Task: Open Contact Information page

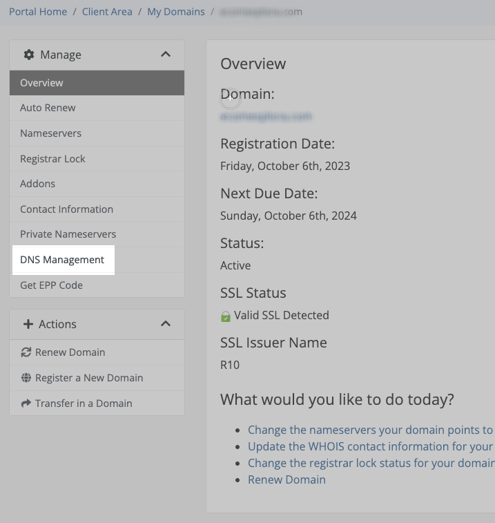Action: [x=97, y=209]
